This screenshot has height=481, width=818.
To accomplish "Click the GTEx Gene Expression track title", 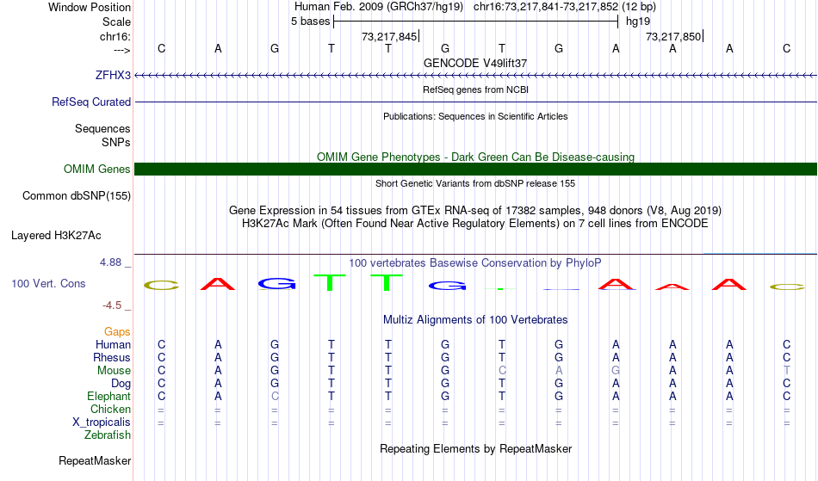I will point(475,211).
